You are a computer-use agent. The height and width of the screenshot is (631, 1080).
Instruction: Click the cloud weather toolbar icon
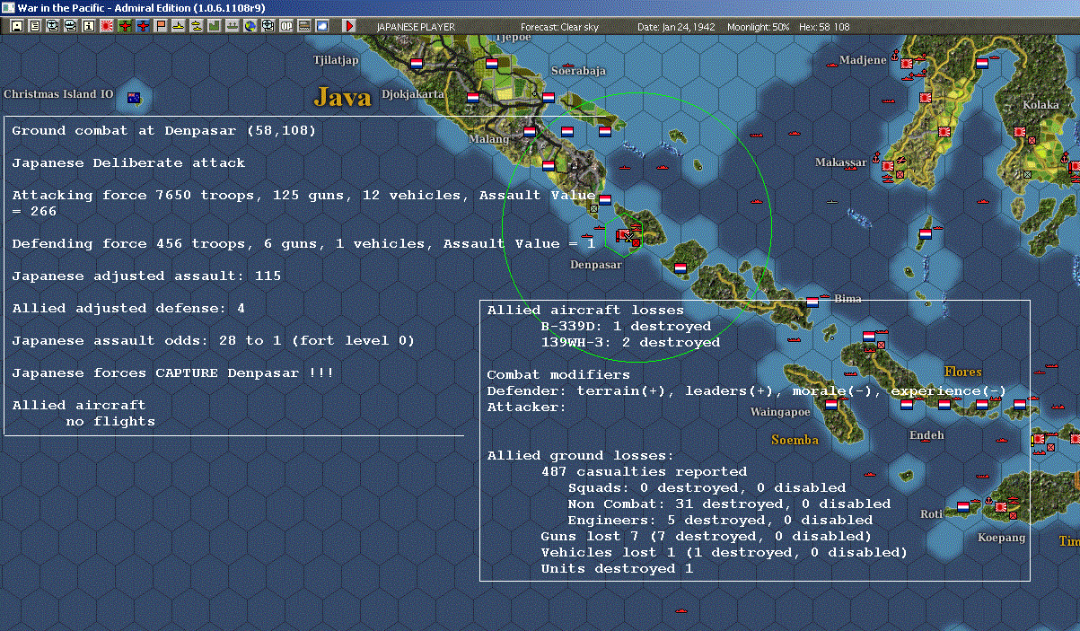coord(323,26)
